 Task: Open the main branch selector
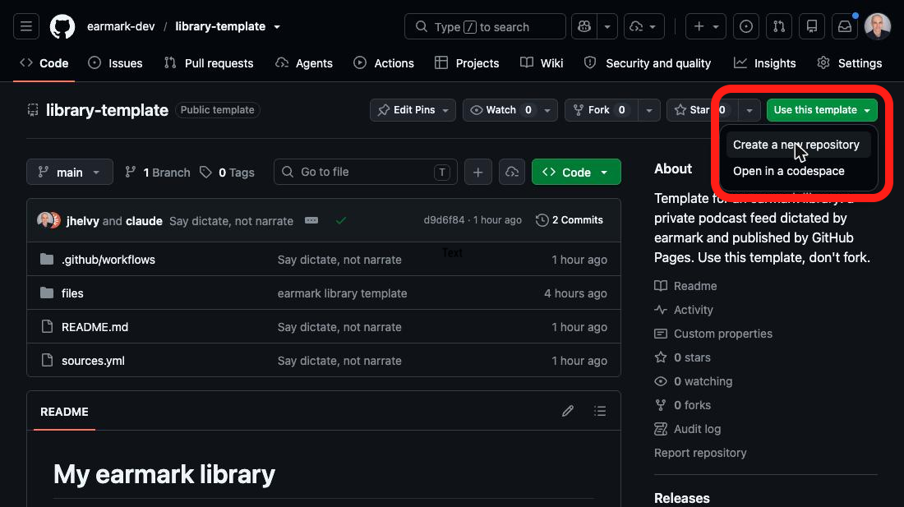(70, 172)
